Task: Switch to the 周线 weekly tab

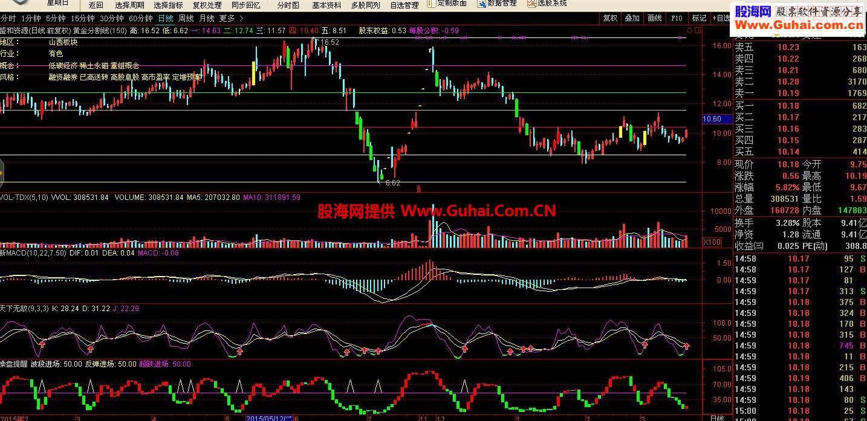Action: click(x=186, y=18)
